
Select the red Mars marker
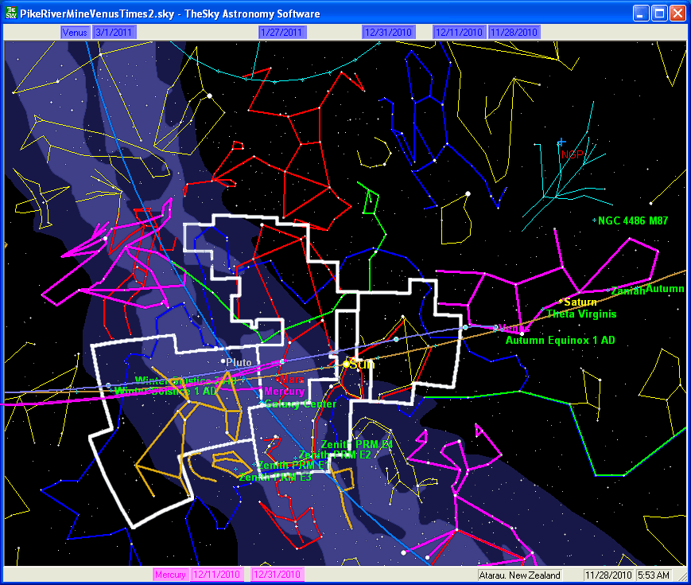(278, 379)
